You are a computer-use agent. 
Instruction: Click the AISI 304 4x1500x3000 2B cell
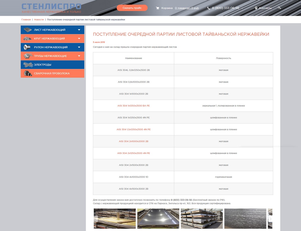(133, 189)
